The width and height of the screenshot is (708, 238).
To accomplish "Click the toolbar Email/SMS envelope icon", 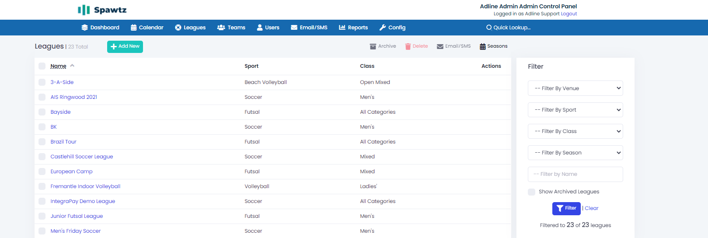I will coord(440,46).
